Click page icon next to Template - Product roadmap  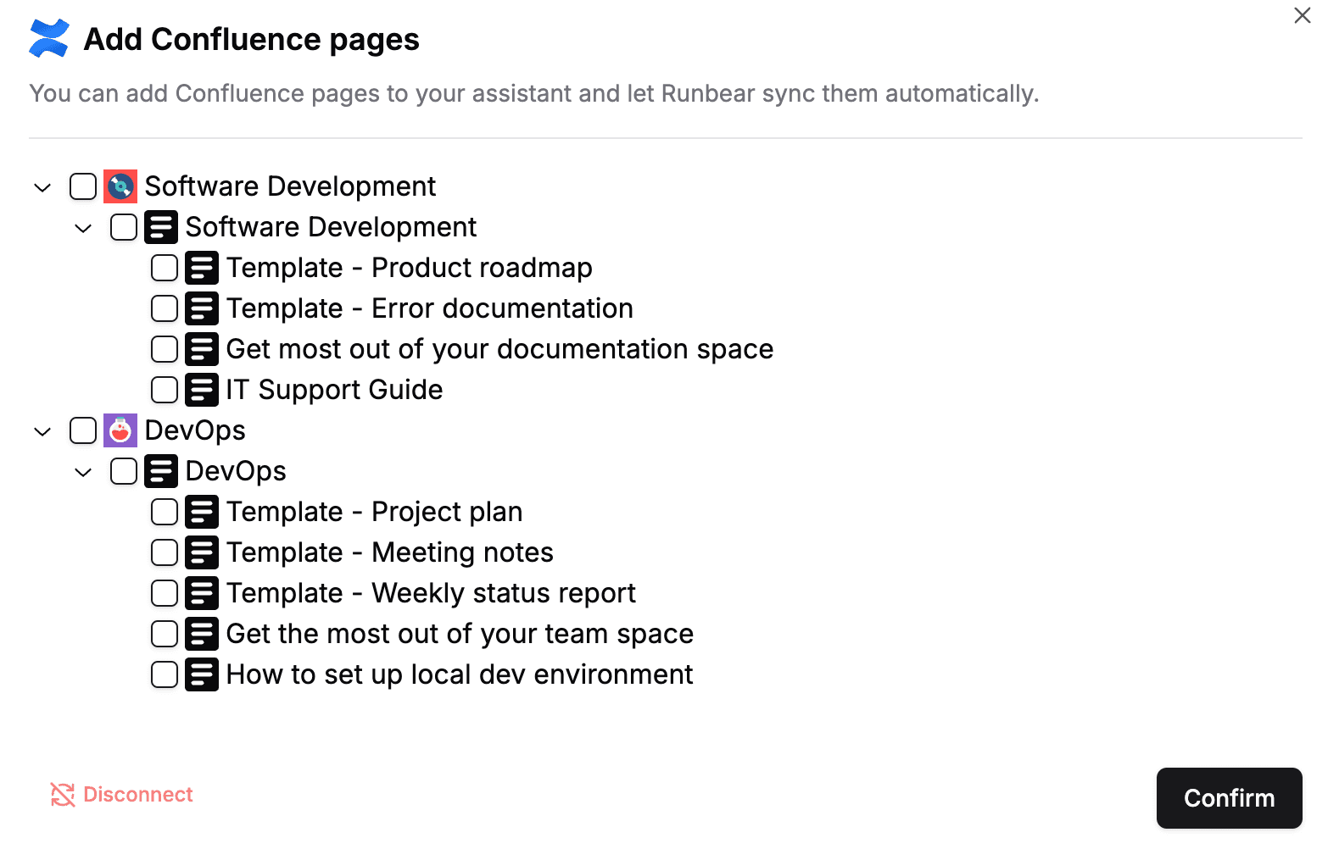(x=202, y=268)
